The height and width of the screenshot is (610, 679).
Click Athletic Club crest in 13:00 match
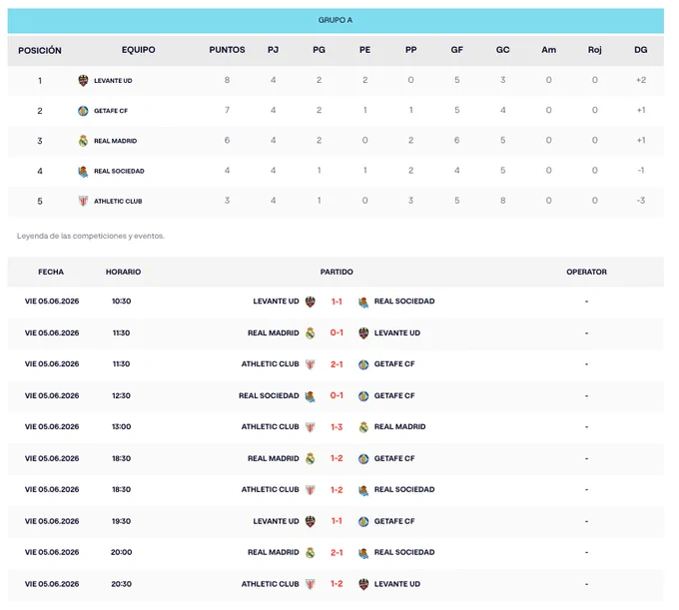tap(311, 427)
